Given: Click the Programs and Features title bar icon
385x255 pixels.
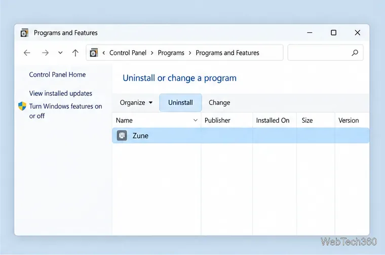Looking at the screenshot, I should [24, 32].
